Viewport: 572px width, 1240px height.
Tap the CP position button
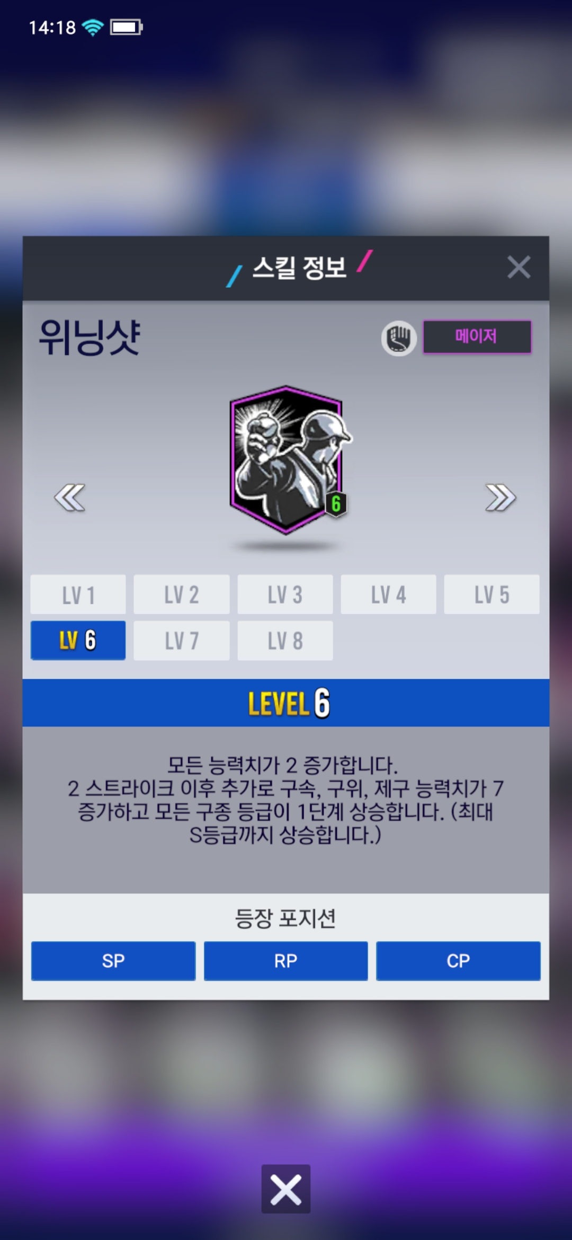[x=458, y=961]
